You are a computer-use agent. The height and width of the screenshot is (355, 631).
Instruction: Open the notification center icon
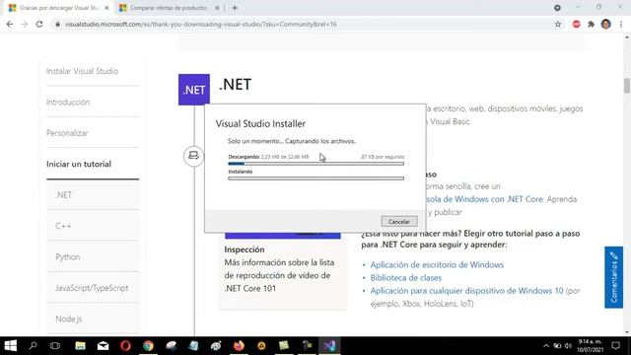(615, 346)
